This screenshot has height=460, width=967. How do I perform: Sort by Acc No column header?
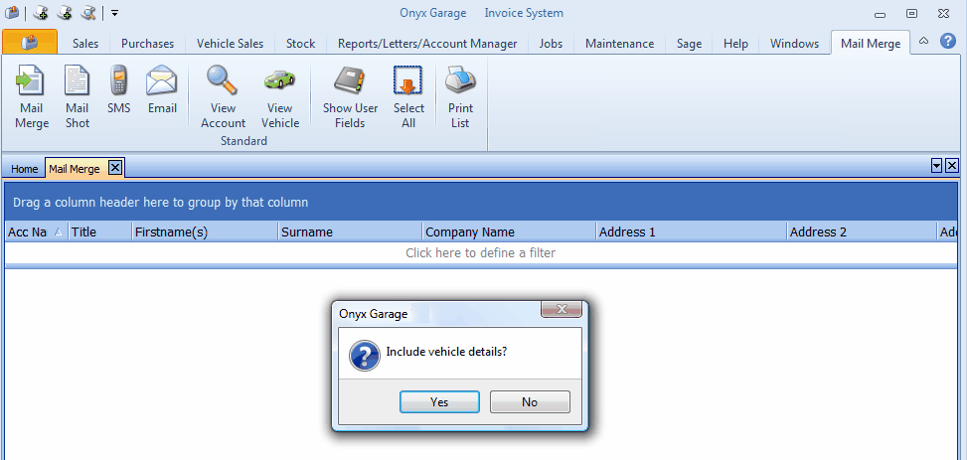(36, 231)
